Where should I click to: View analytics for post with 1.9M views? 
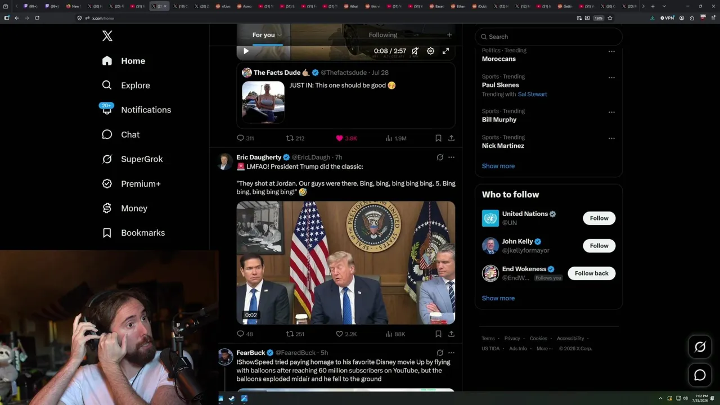pos(396,138)
